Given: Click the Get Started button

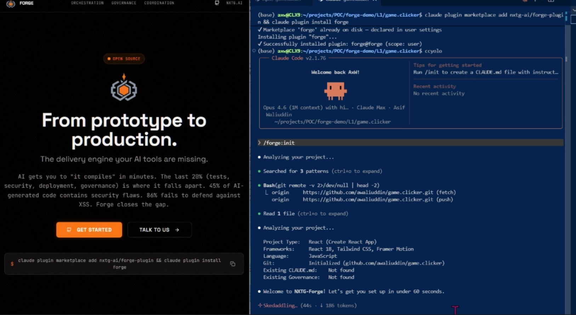Looking at the screenshot, I should [x=89, y=230].
